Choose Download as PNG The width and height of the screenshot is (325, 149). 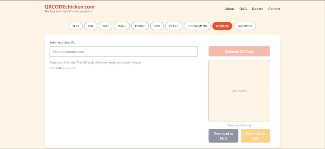[x=223, y=136]
